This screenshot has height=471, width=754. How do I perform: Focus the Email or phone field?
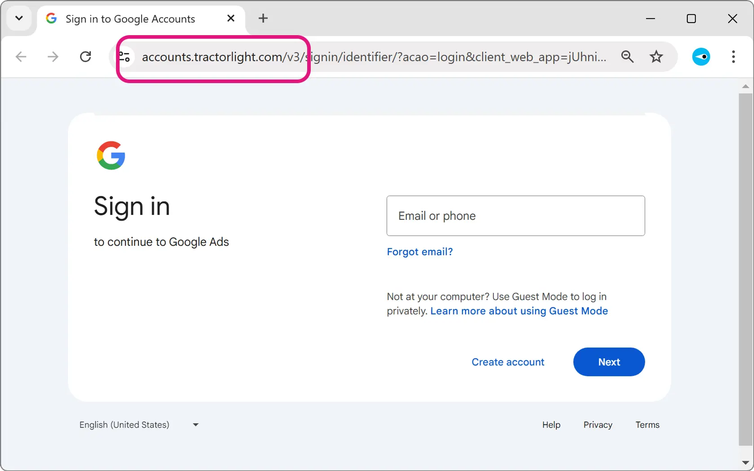coord(515,216)
